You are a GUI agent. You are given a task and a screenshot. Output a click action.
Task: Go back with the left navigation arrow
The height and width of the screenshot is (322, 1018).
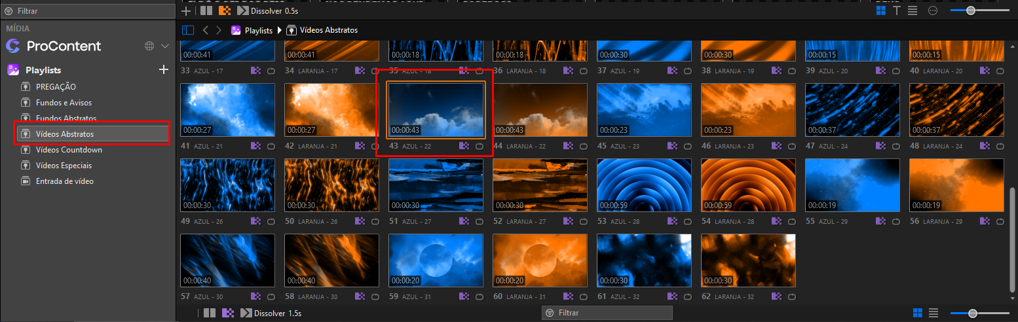click(x=206, y=30)
